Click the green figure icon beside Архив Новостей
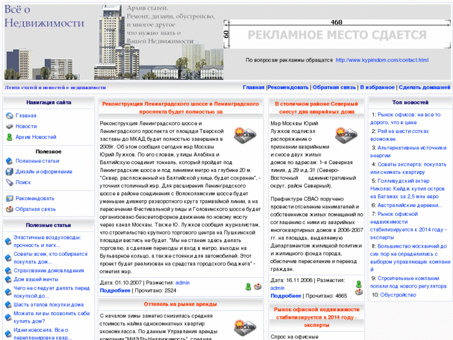453x340 pixels. click(9, 137)
